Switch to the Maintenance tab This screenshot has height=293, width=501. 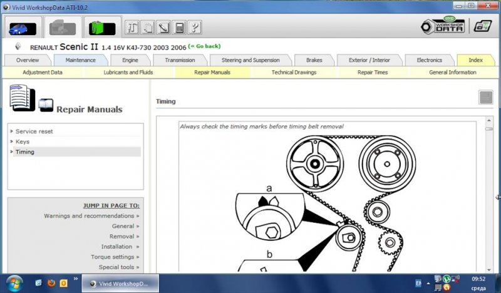coord(81,60)
